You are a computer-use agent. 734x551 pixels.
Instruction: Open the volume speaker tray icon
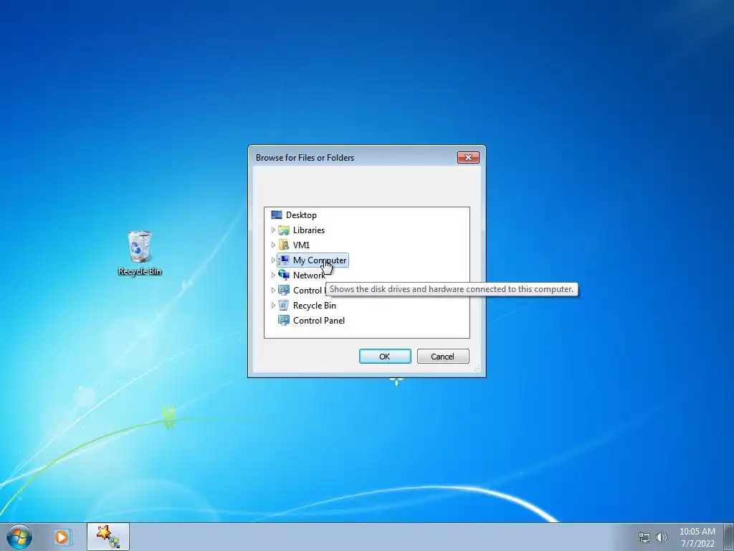(662, 537)
